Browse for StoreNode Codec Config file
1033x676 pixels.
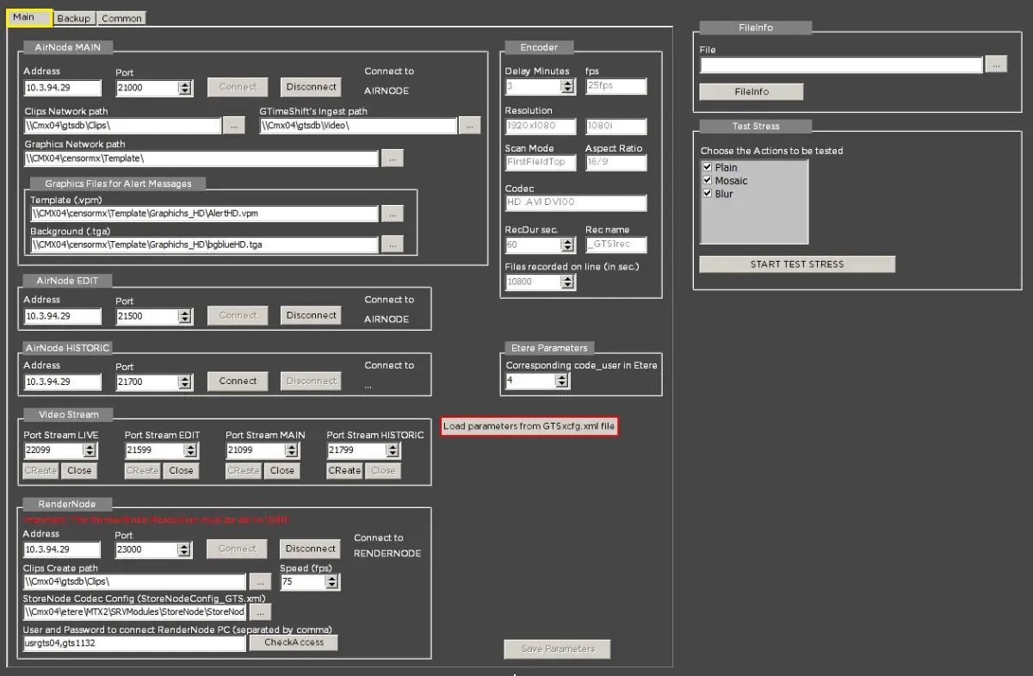(259, 612)
